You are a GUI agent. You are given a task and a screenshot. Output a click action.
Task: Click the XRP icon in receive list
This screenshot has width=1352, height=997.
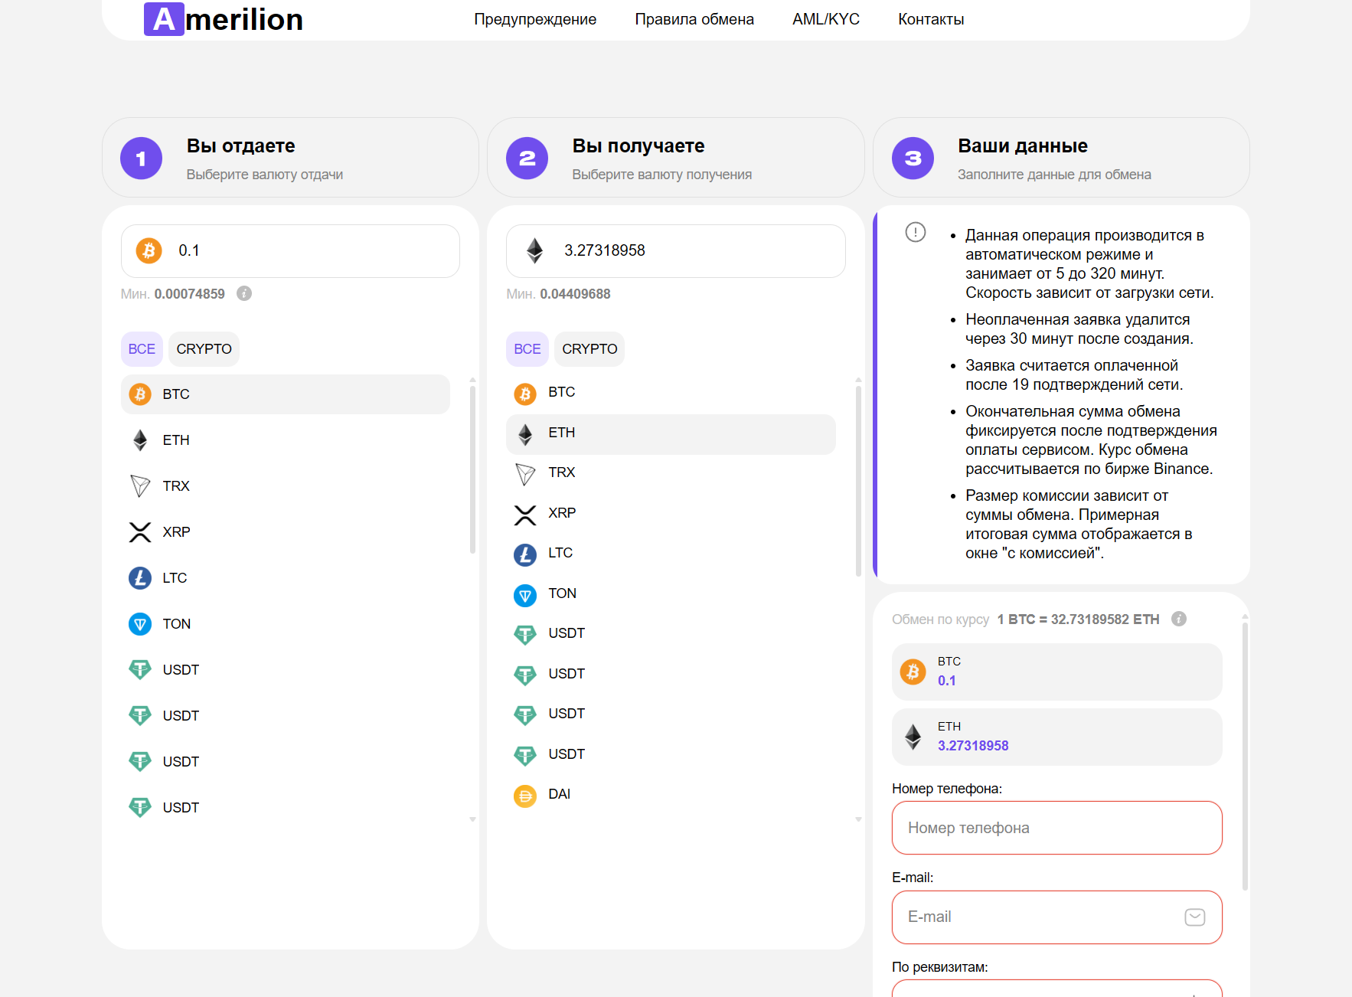click(525, 514)
